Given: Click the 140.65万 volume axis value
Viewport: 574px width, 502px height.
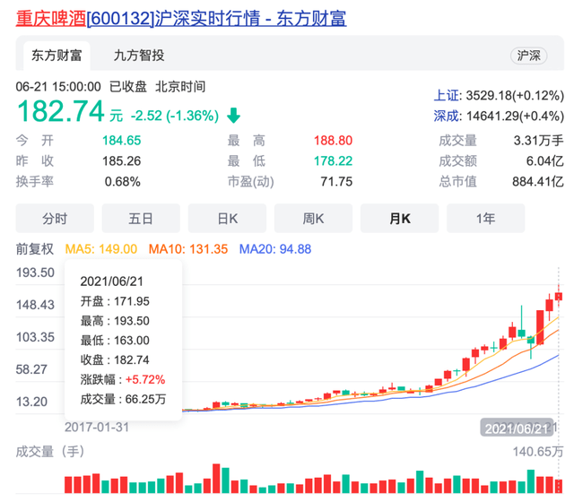Looking at the screenshot, I should [538, 452].
